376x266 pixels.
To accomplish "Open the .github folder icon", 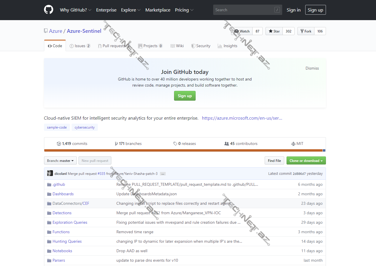I will point(49,185).
